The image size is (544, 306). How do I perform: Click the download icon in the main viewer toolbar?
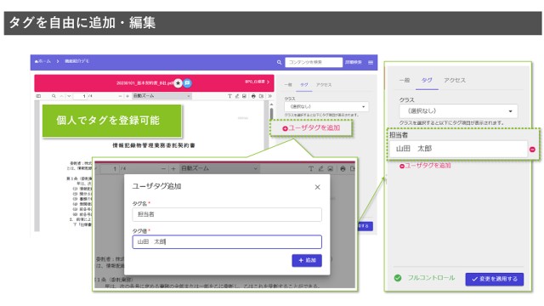point(261,96)
